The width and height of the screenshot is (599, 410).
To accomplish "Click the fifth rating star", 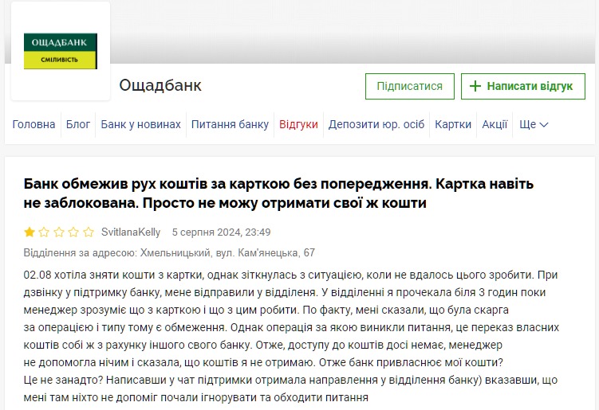I will tap(88, 232).
